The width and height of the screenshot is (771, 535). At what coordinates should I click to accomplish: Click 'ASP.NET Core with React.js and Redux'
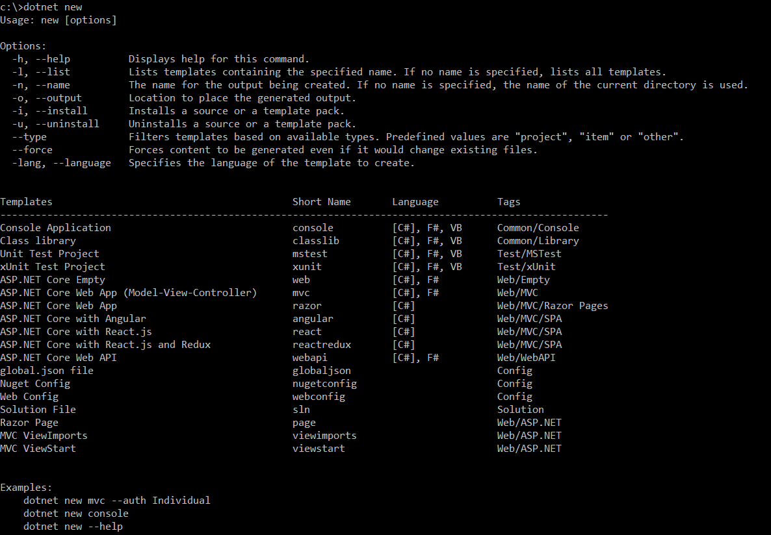click(105, 345)
